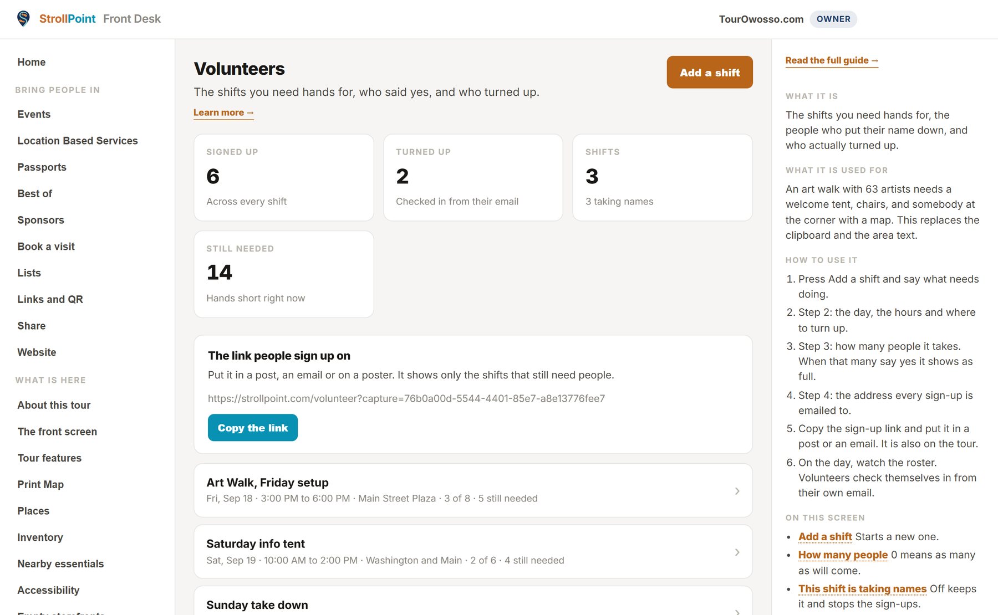Expand the Art Walk, Friday setup chevron
The height and width of the screenshot is (615, 998).
[737, 491]
